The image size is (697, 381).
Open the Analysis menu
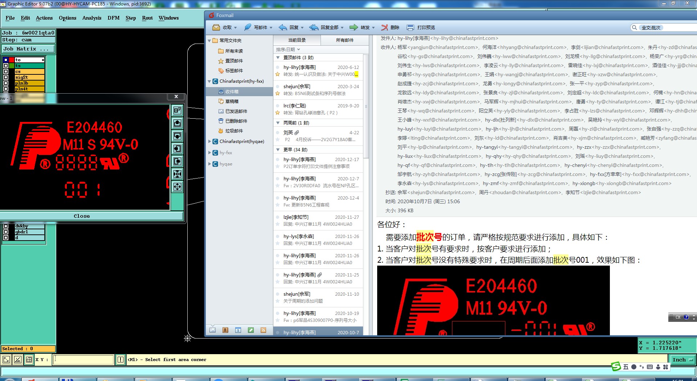pos(92,18)
